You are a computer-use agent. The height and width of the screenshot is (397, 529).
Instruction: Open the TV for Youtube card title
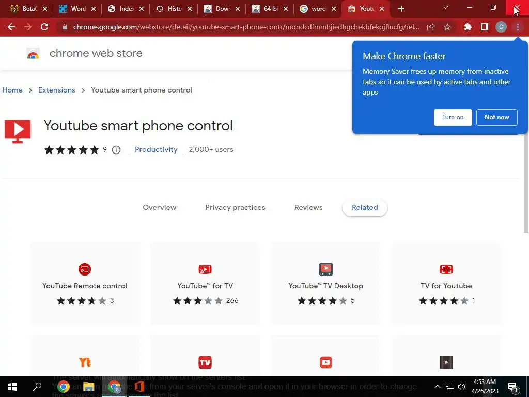[446, 286]
